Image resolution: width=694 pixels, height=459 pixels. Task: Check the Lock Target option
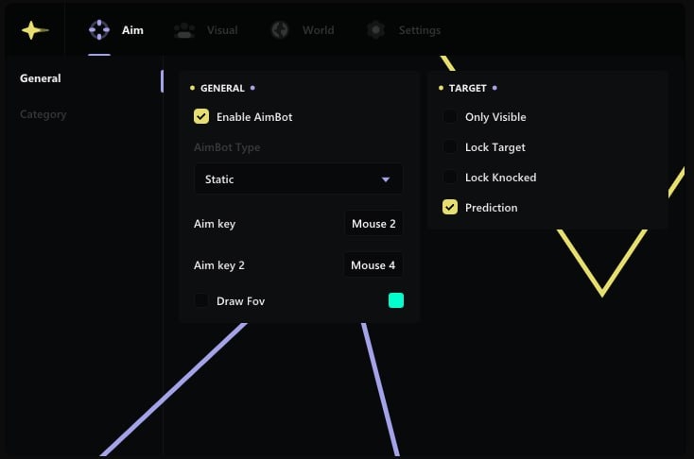pyautogui.click(x=450, y=147)
